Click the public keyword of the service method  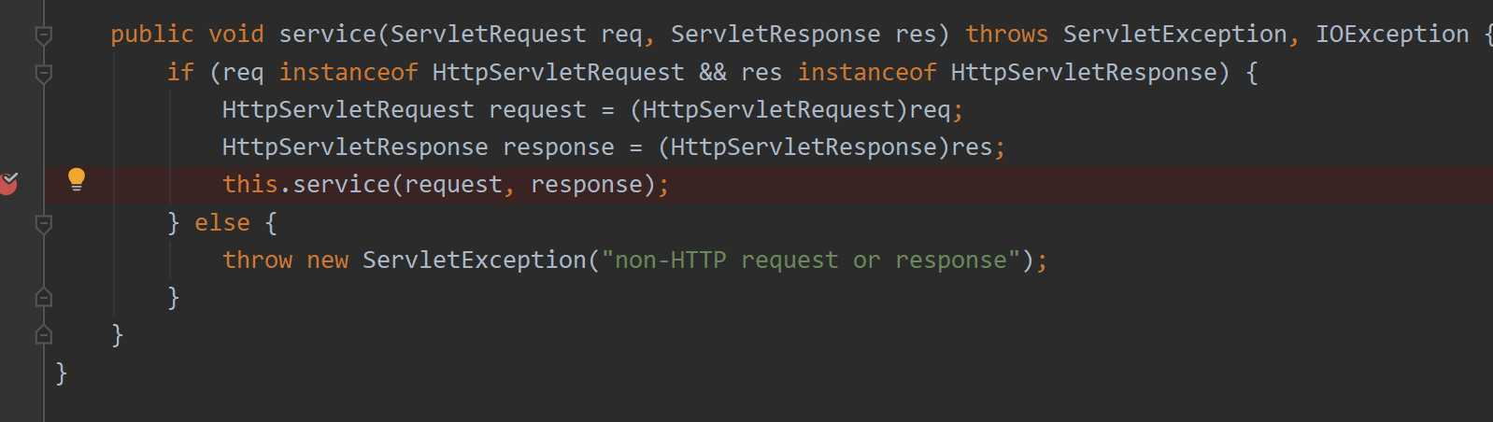point(152,35)
